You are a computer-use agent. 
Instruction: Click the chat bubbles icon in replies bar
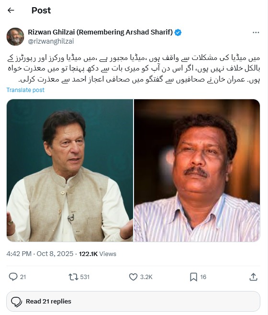(x=16, y=302)
